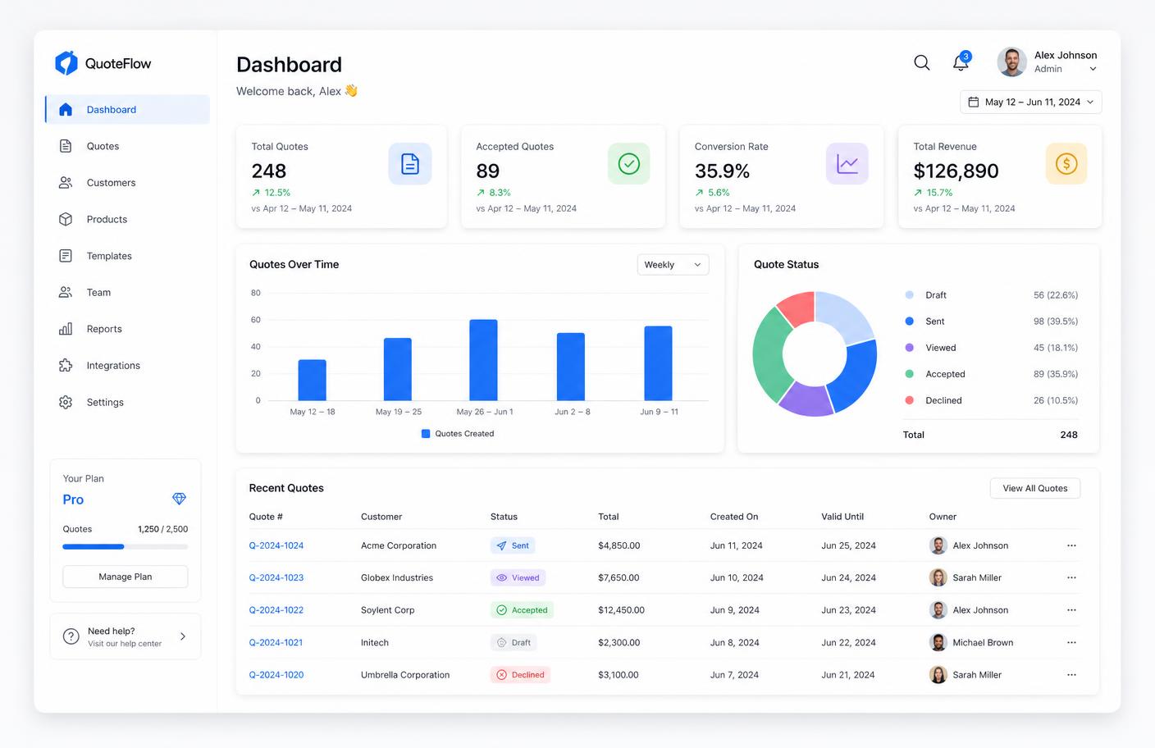Open quote link Q-2024-1022
This screenshot has height=748, width=1155.
(276, 610)
